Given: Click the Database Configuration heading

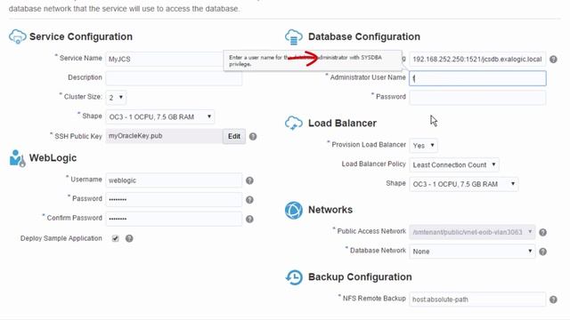Looking at the screenshot, I should 364,36.
